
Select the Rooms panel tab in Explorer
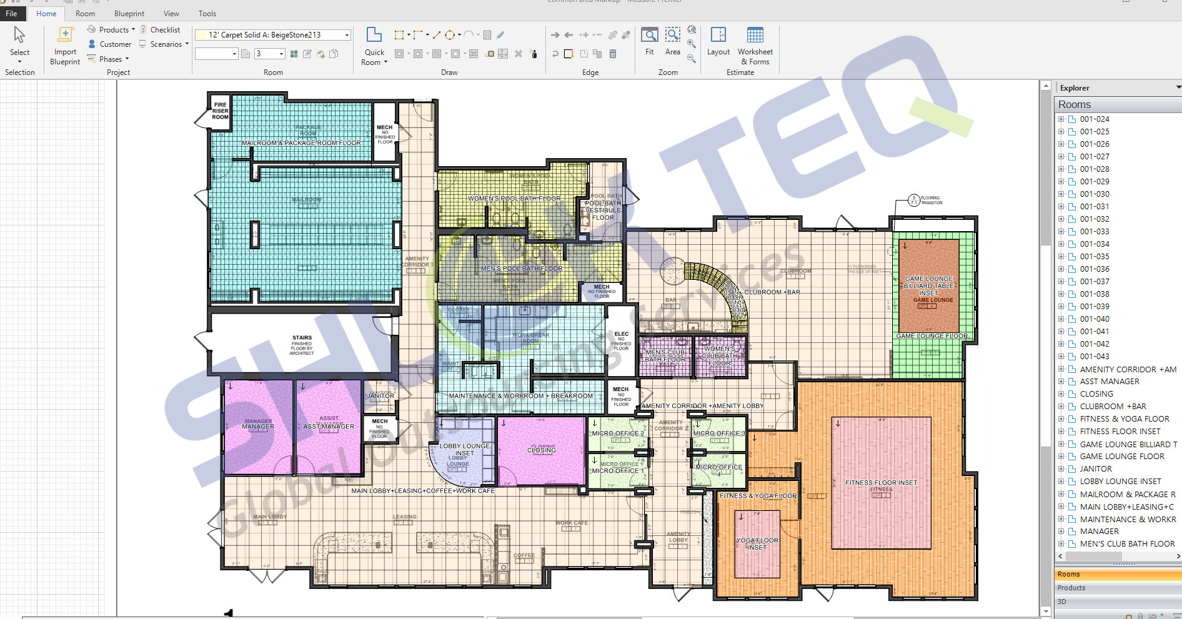click(x=1118, y=574)
